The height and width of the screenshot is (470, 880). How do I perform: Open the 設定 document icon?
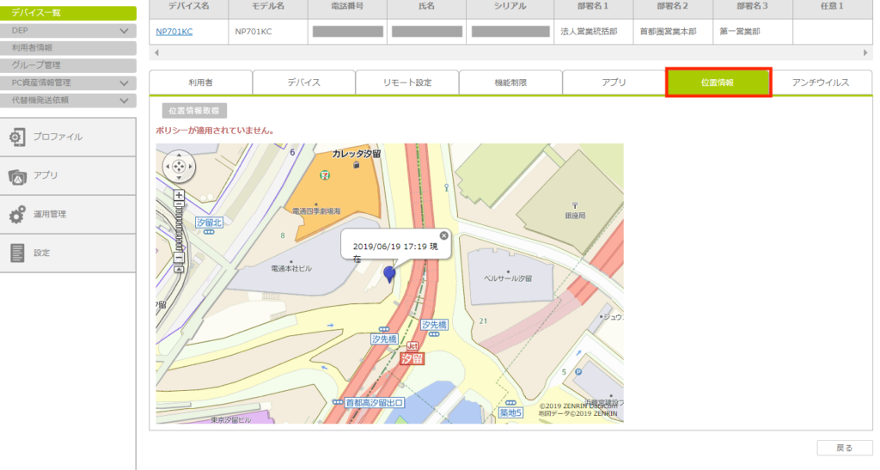[17, 253]
